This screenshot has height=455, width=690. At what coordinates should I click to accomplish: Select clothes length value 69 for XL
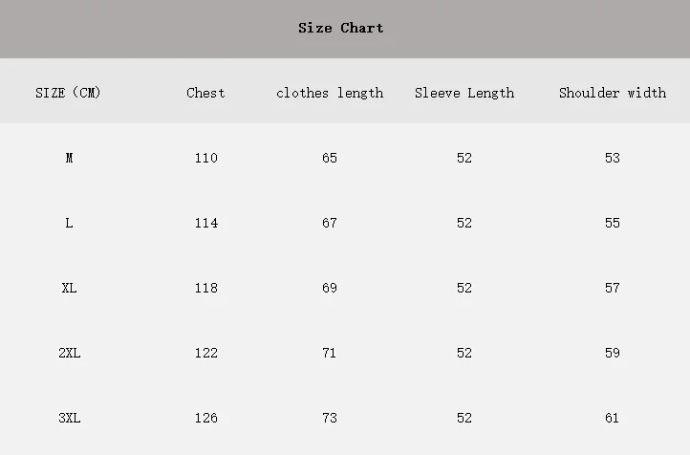pos(330,288)
